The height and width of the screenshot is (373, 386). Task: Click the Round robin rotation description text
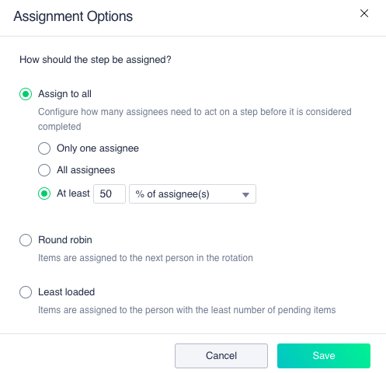pyautogui.click(x=145, y=258)
